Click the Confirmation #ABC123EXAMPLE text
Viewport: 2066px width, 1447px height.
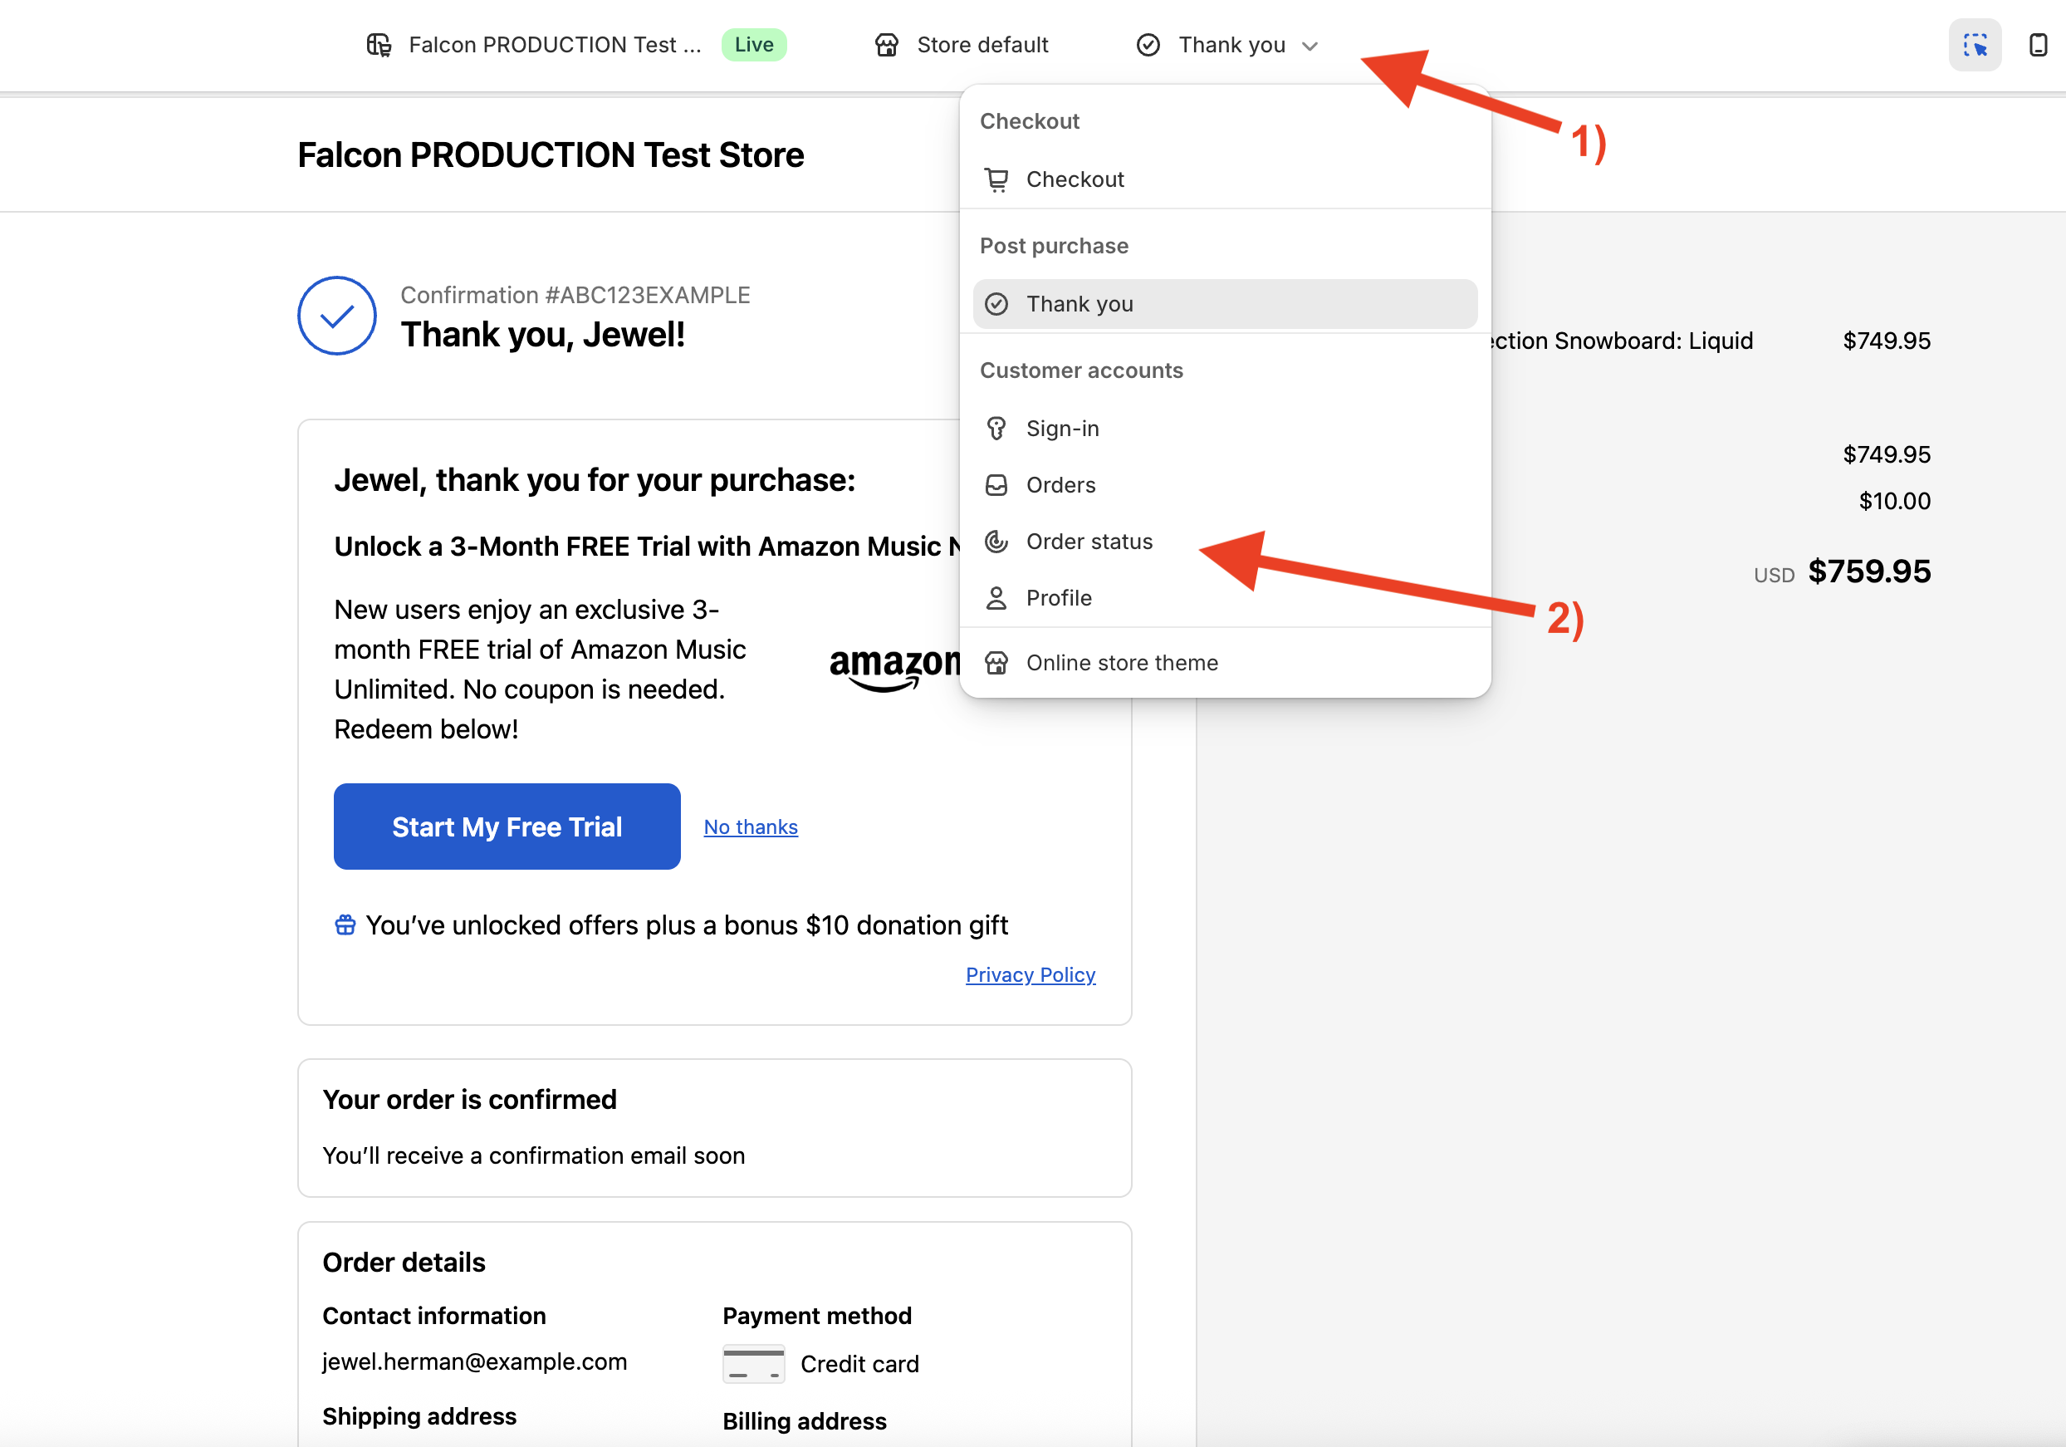tap(575, 295)
